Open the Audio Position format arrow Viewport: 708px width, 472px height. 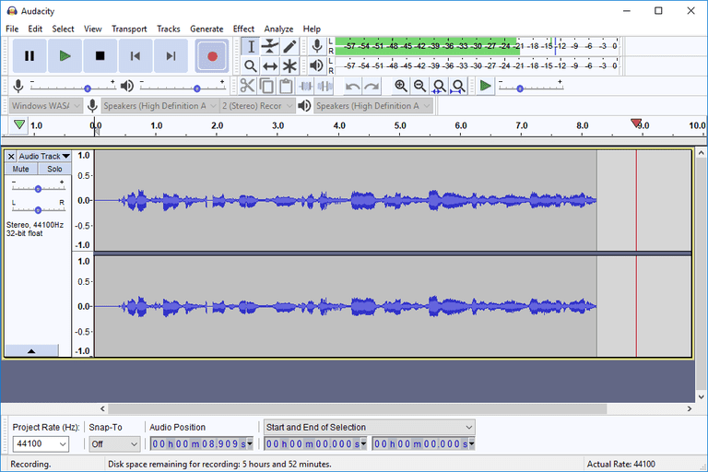click(x=250, y=444)
